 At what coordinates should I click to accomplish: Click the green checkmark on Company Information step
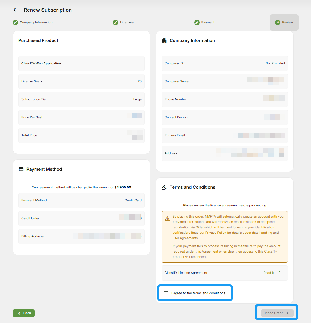[x=15, y=22]
